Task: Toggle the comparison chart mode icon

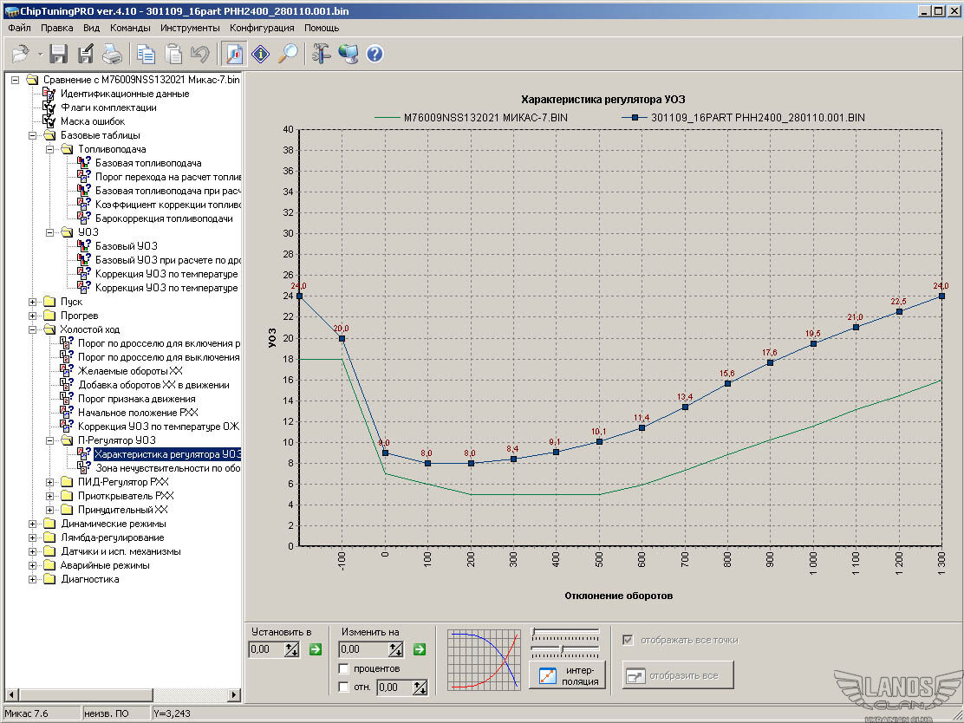Action: pos(234,55)
